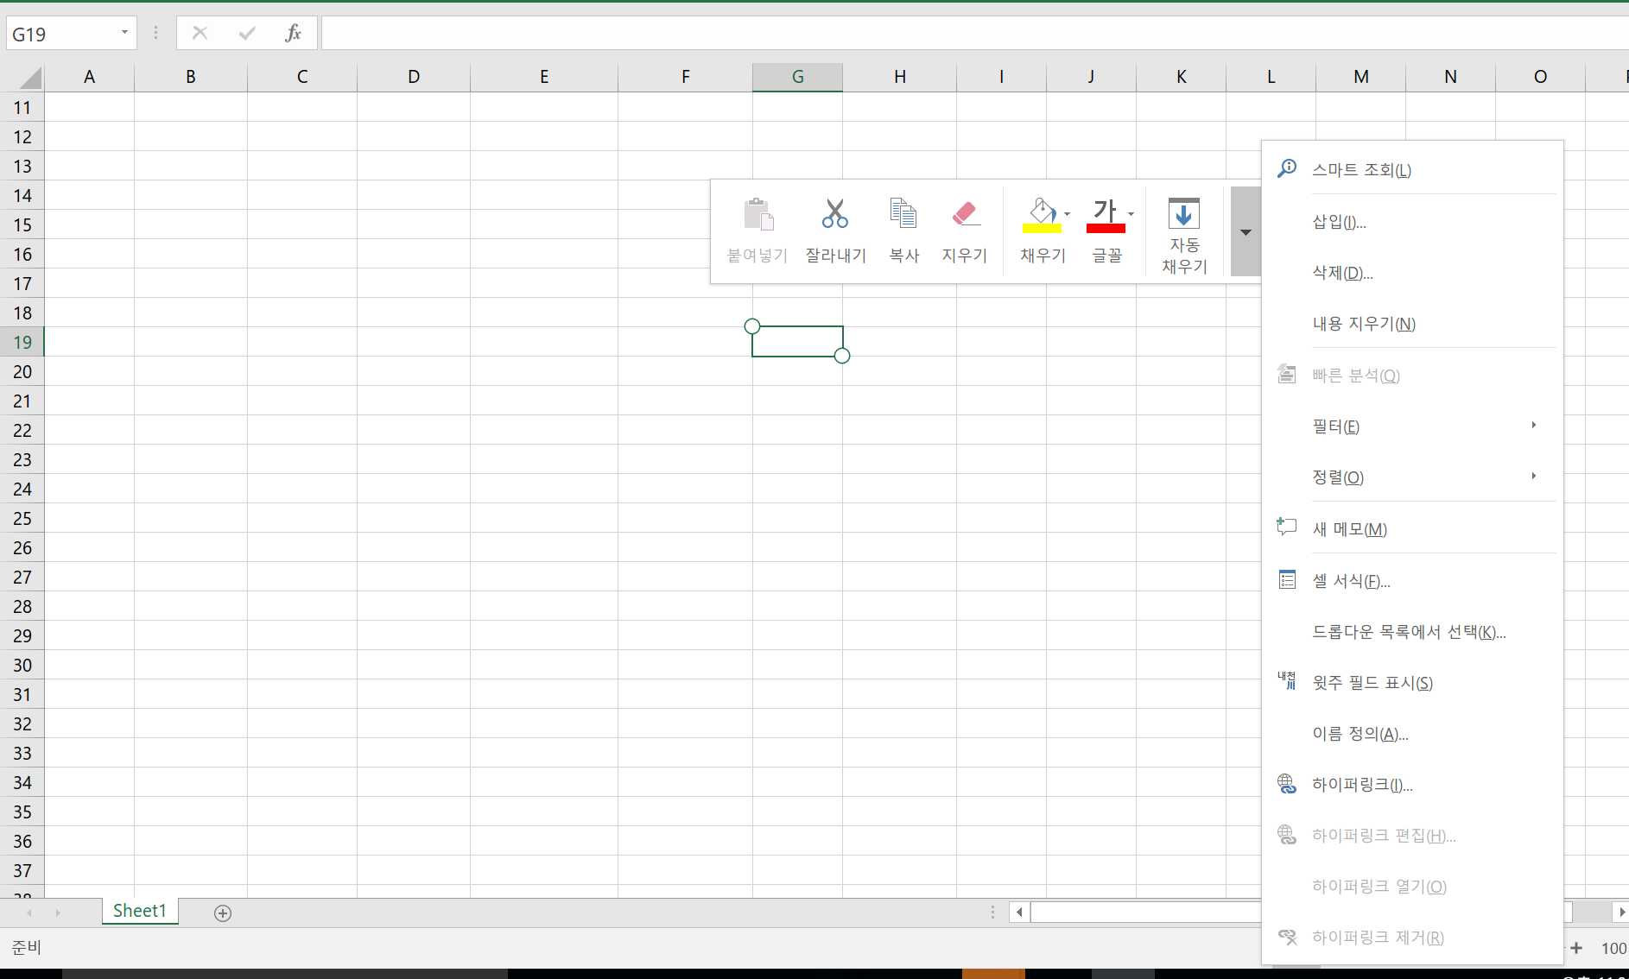This screenshot has height=979, width=1629.
Task: Switch to the Sheet1 tab
Action: pyautogui.click(x=139, y=911)
